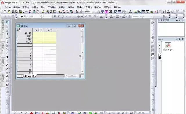Select the Text tool (T)
This screenshot has width=186, height=114.
click(7, 57)
